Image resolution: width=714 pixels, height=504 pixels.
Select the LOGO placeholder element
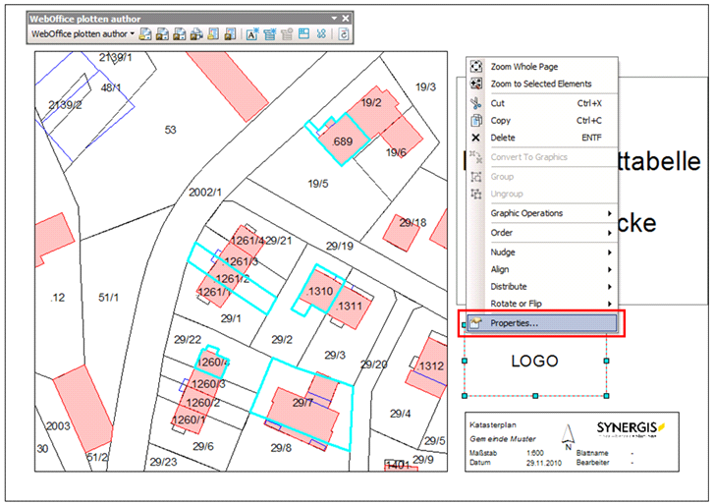click(535, 362)
